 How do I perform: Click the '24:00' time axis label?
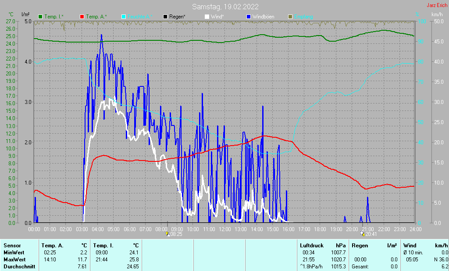coord(415,229)
